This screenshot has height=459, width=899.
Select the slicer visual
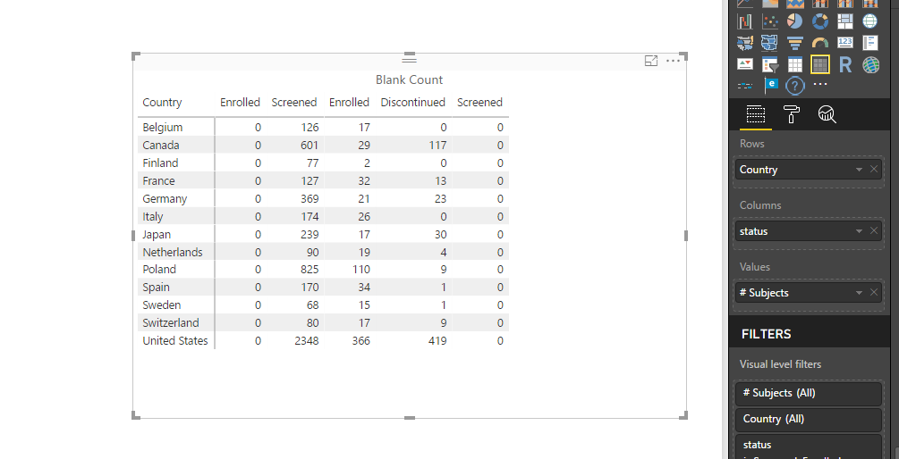770,64
